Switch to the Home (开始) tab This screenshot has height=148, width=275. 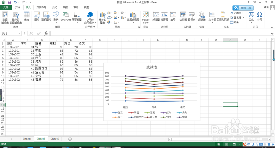point(18,7)
